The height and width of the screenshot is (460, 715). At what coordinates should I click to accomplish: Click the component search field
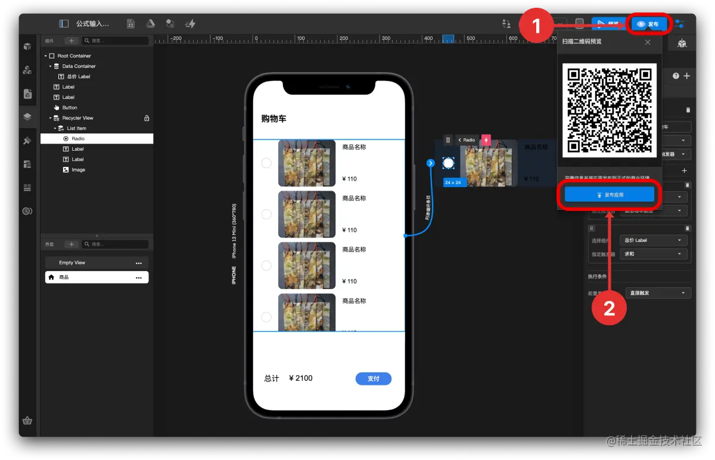tap(115, 41)
